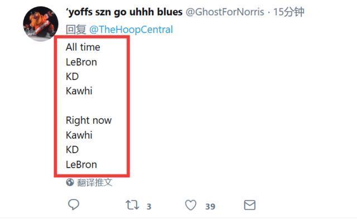Click KD in the All time list
357x219 pixels.
tap(72, 76)
